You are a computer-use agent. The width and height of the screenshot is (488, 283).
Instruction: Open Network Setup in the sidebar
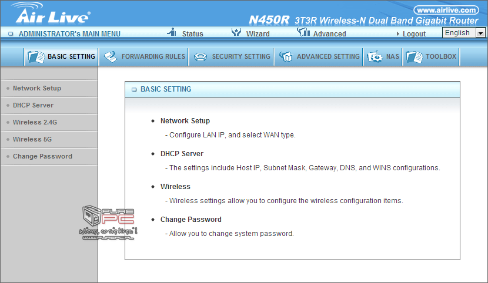pos(36,88)
